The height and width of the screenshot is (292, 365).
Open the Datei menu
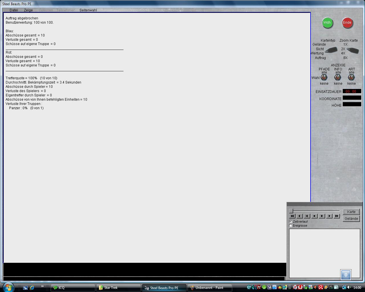coord(14,10)
